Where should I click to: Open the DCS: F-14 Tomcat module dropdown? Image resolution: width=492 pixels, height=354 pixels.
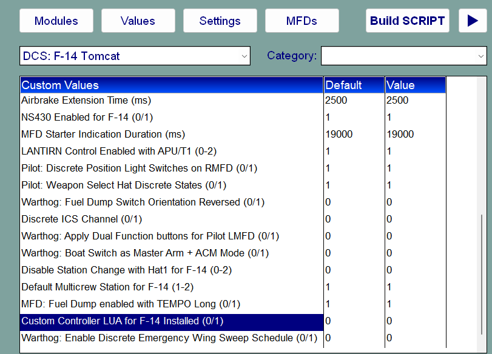tap(135, 56)
